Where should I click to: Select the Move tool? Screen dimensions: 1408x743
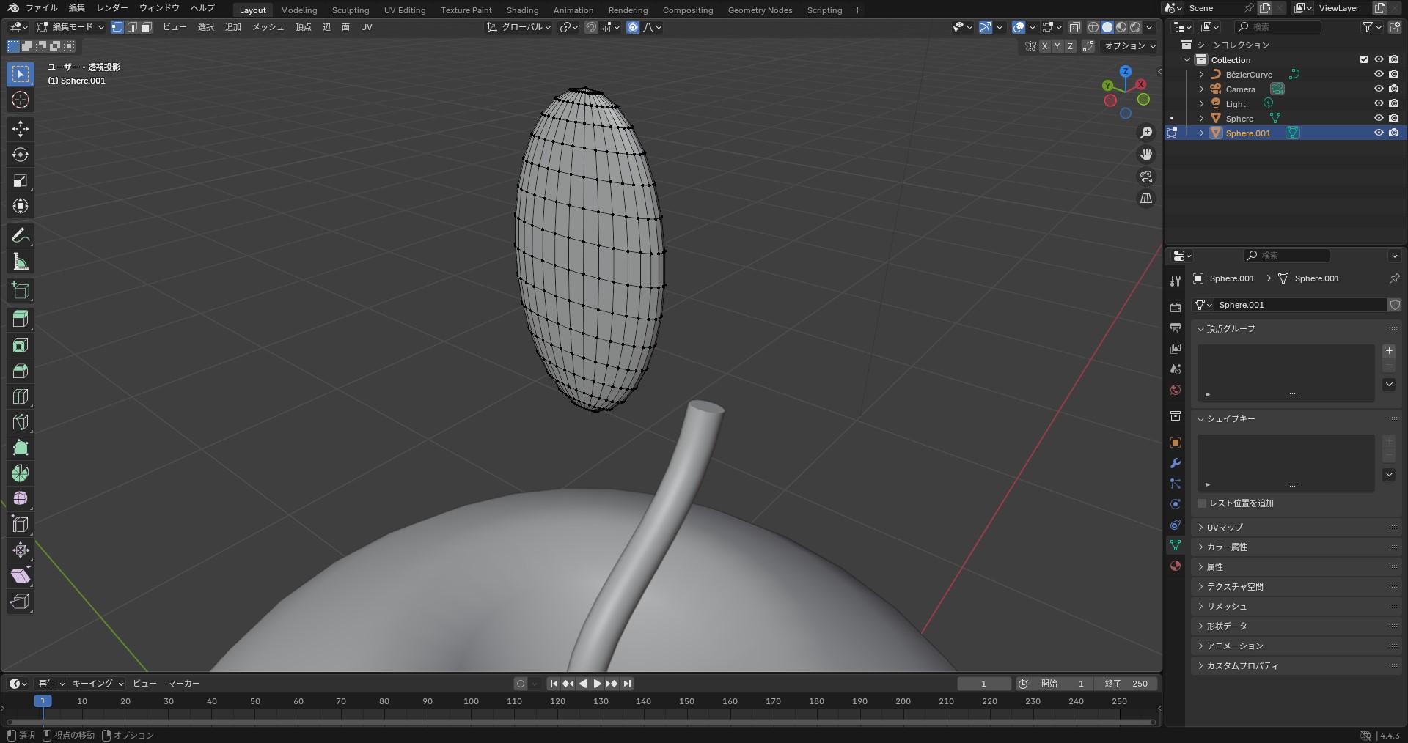pyautogui.click(x=21, y=129)
